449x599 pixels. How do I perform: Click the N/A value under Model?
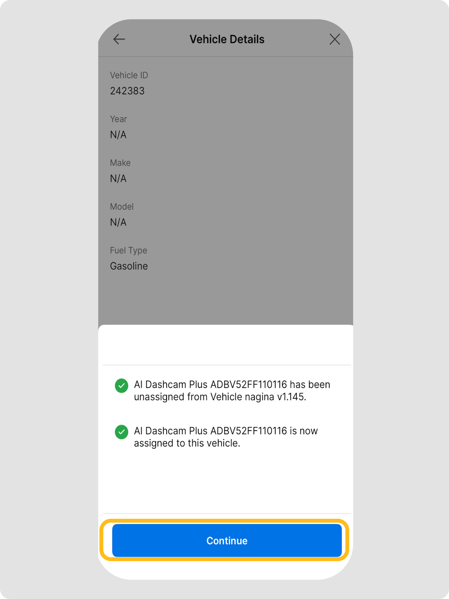point(118,222)
